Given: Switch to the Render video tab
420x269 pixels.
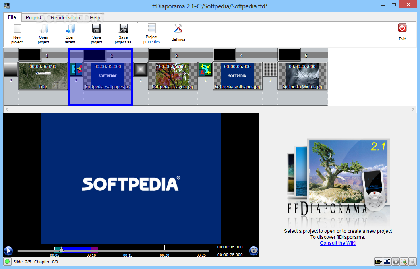Looking at the screenshot, I should tap(65, 17).
